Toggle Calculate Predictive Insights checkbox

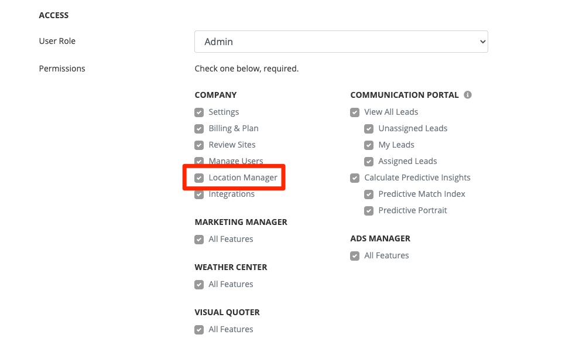click(x=355, y=177)
